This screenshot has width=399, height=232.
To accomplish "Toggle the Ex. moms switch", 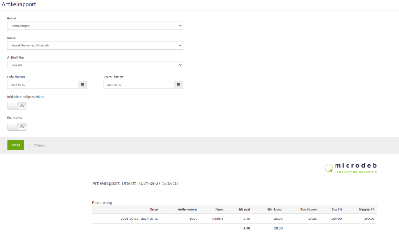I will 17,126.
